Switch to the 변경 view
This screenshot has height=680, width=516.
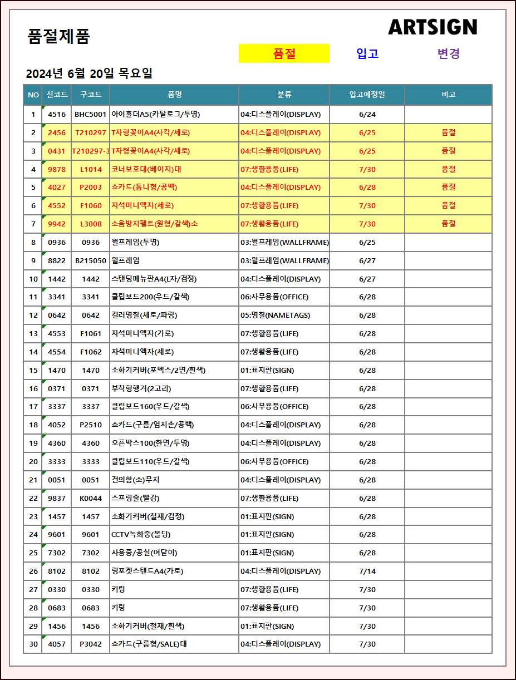point(449,53)
